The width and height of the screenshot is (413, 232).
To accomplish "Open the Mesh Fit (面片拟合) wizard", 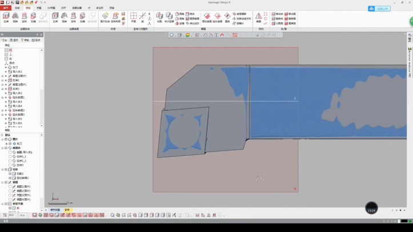I will (x=105, y=17).
